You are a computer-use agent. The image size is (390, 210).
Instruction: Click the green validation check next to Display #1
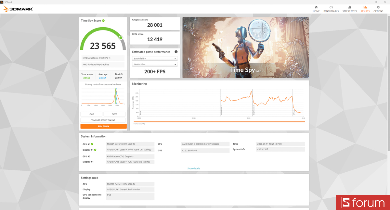click(95, 150)
